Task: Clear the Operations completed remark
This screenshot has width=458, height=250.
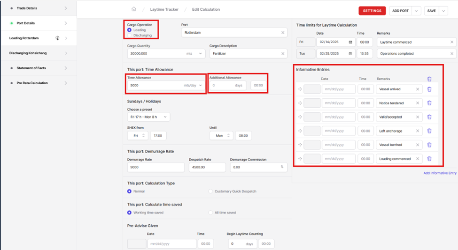Action: [452, 53]
